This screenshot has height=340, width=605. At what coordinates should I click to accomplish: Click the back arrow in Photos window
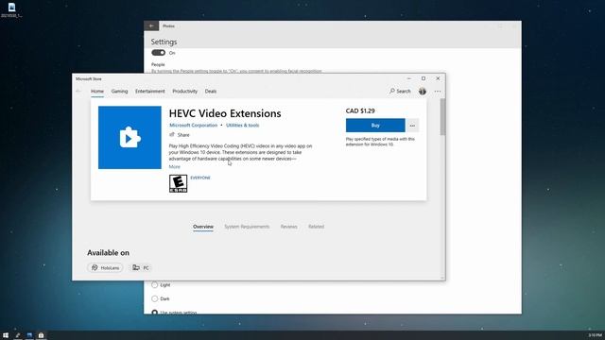[x=151, y=25]
